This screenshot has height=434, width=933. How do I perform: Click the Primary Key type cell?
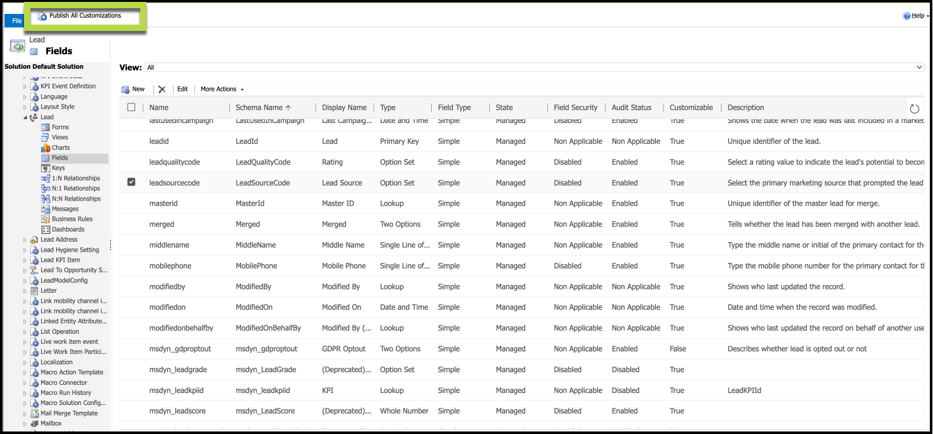[400, 141]
